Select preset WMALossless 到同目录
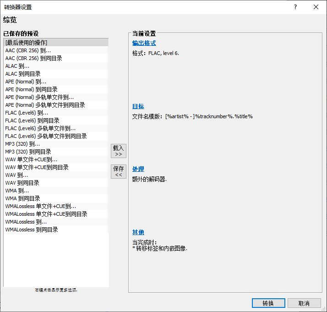This screenshot has width=327, height=312. 56,230
